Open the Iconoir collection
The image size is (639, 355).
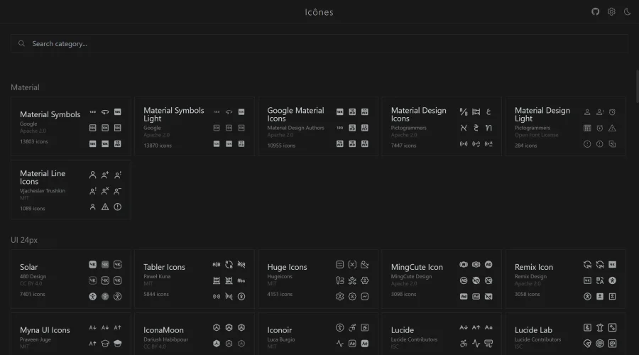318,334
